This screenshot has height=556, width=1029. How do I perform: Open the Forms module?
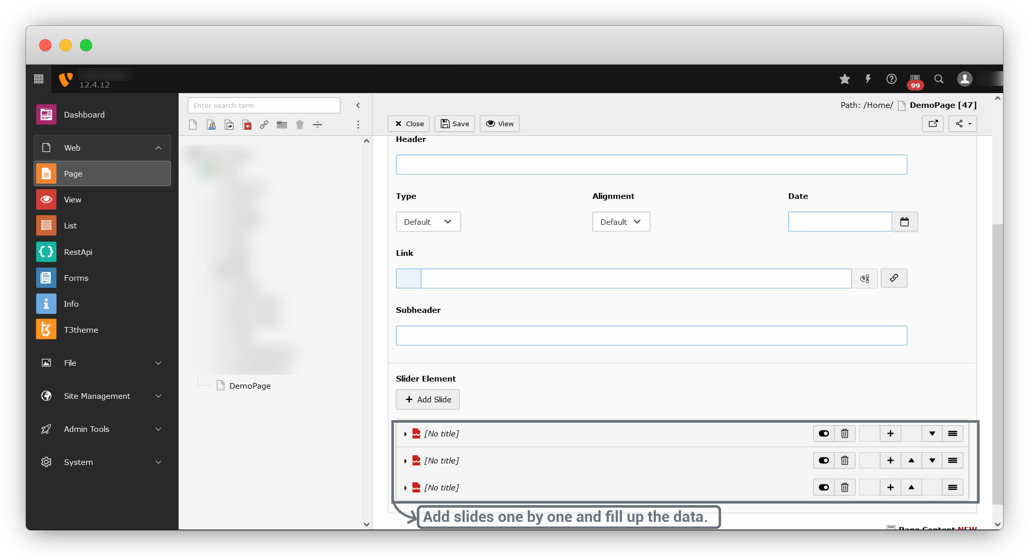pos(76,278)
